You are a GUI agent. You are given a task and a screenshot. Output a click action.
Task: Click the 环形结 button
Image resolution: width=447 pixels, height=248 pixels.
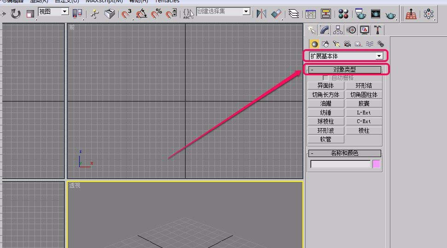click(x=364, y=85)
